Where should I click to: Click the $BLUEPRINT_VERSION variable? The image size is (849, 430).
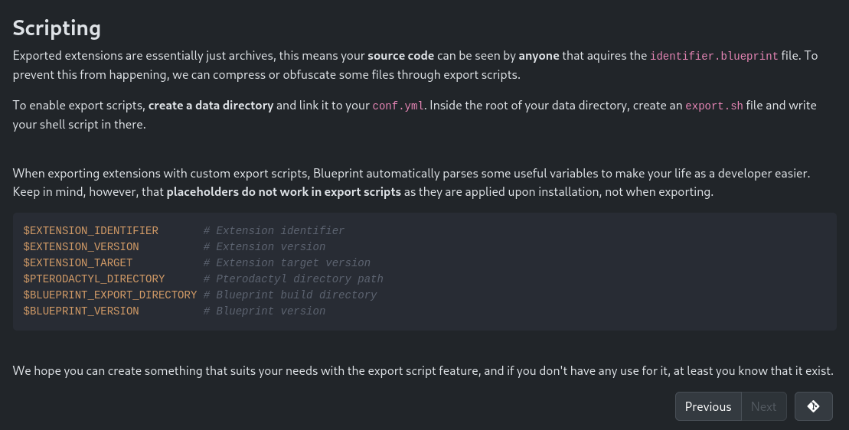click(x=81, y=311)
